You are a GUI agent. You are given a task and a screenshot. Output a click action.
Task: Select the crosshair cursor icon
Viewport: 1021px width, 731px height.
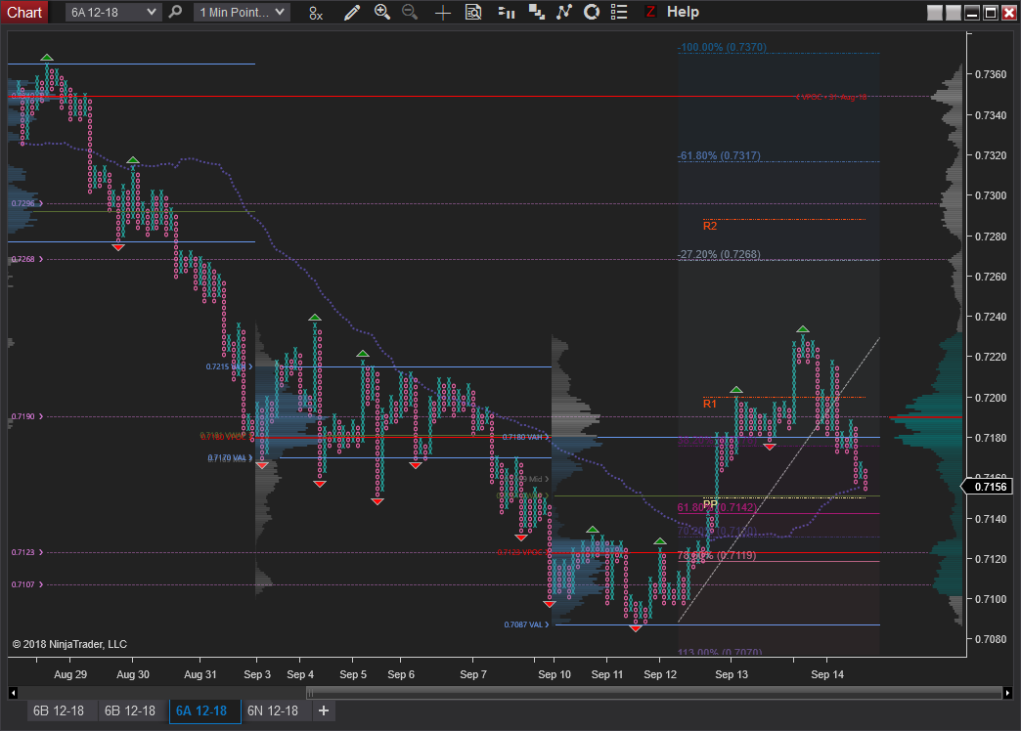click(x=443, y=13)
